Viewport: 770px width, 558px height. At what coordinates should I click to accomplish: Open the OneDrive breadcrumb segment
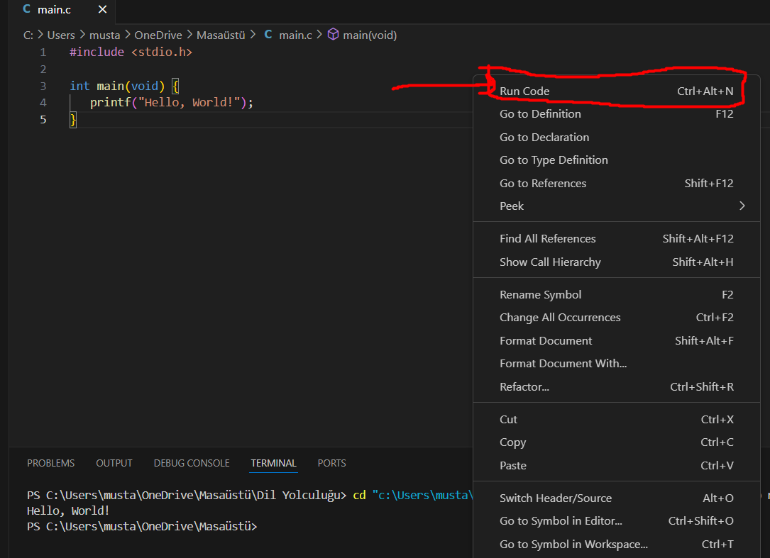click(x=158, y=35)
